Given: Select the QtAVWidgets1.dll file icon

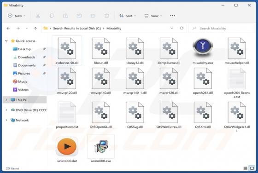Looking at the screenshot, I should [237, 112].
